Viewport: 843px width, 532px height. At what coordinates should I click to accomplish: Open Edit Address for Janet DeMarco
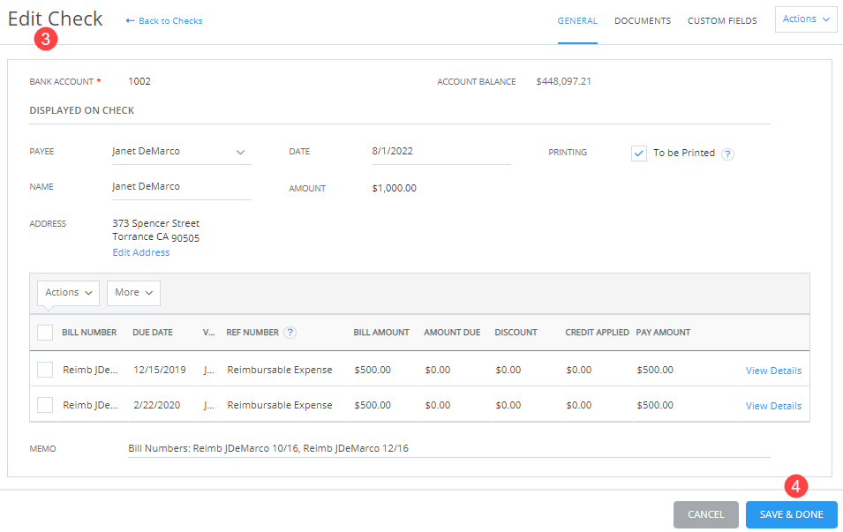pos(140,251)
